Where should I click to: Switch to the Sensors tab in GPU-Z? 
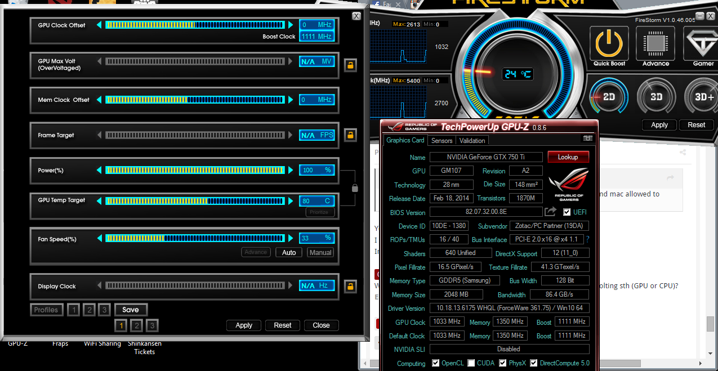click(441, 140)
